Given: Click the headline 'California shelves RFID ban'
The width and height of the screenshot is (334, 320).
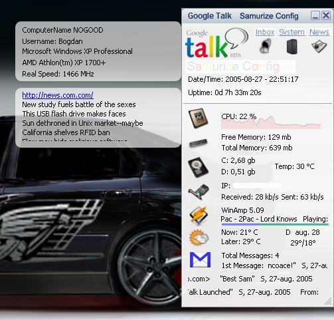Looking at the screenshot, I should pos(66,132).
